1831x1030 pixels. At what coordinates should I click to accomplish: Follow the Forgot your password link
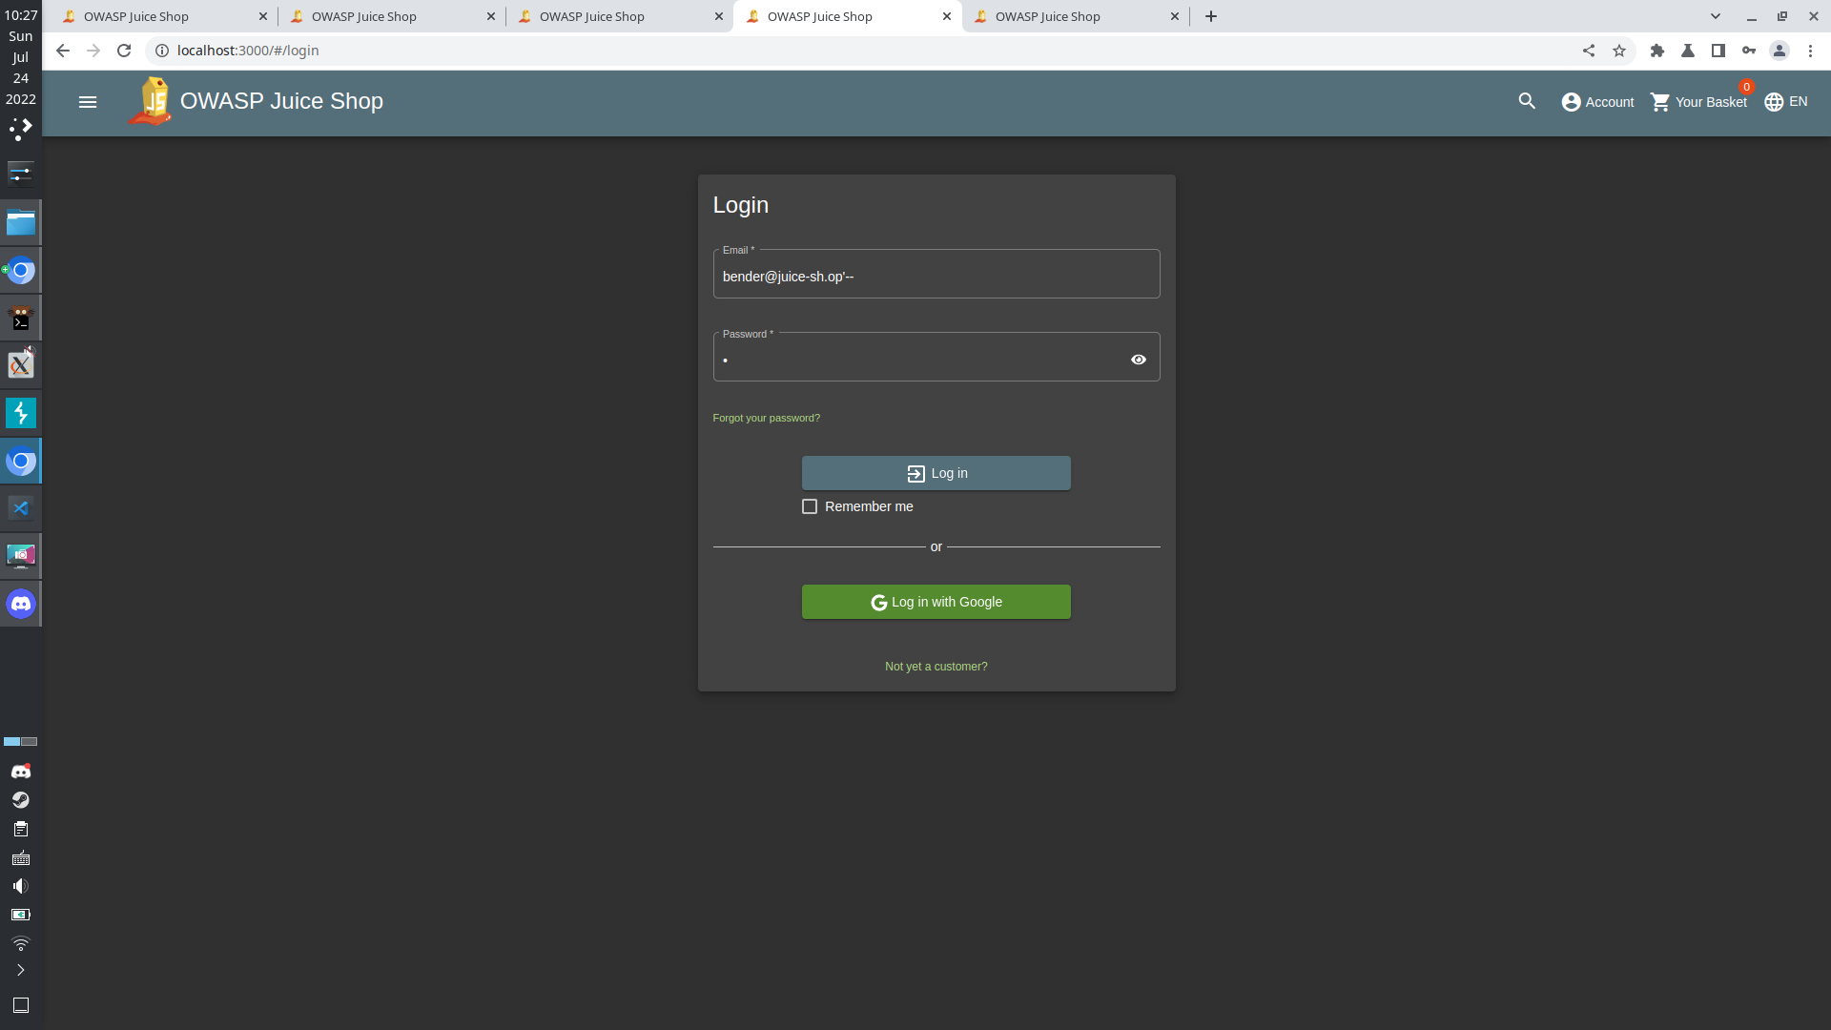(x=766, y=418)
